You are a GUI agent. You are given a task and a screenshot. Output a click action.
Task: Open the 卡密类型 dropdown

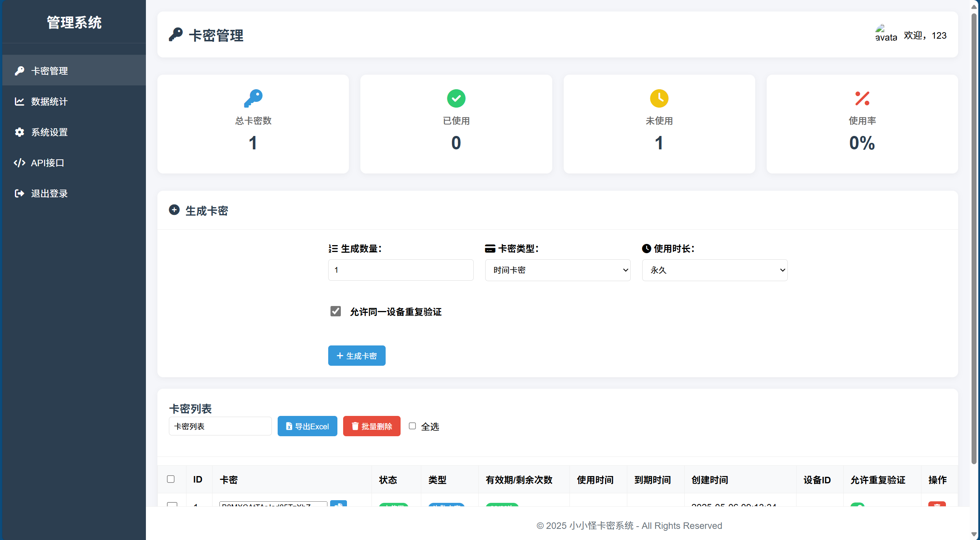tap(558, 270)
